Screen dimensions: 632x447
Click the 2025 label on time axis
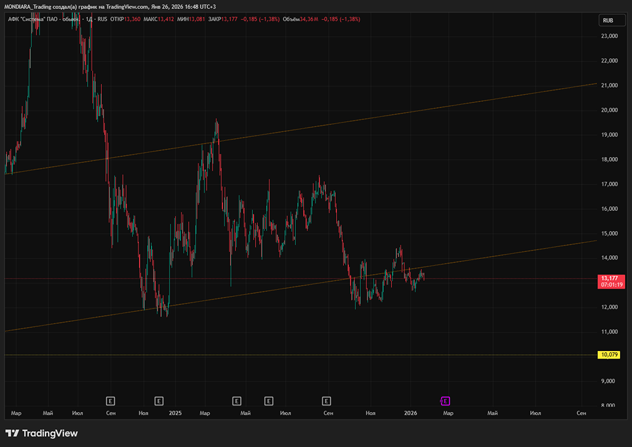[x=175, y=413]
